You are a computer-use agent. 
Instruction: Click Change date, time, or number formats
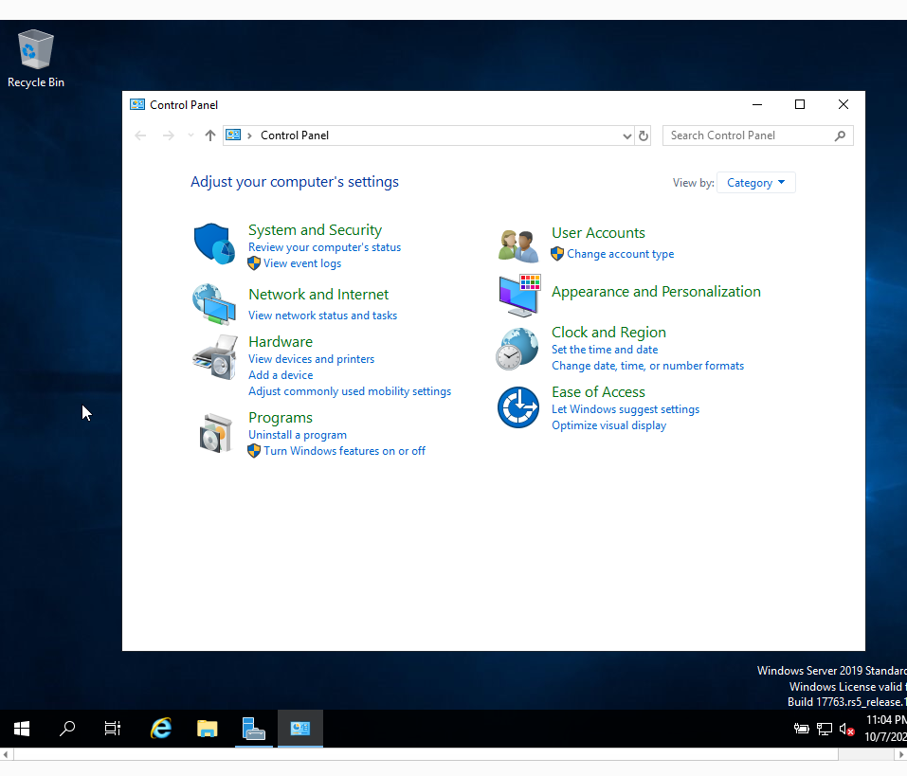pyautogui.click(x=647, y=366)
